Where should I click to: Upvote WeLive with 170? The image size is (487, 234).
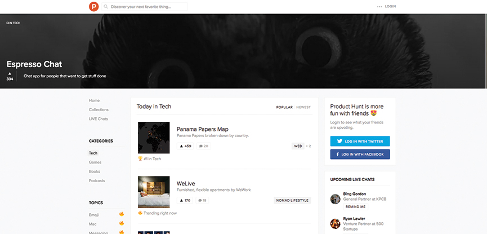click(x=185, y=200)
